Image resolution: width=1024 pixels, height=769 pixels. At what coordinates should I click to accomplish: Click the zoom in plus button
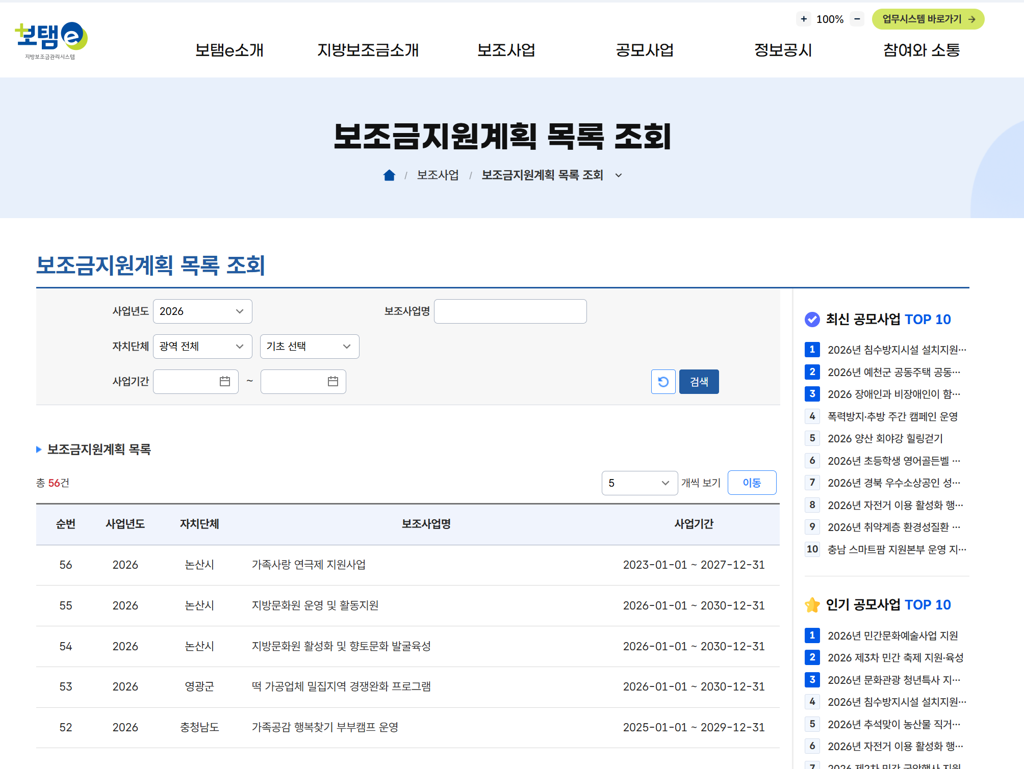coord(804,19)
